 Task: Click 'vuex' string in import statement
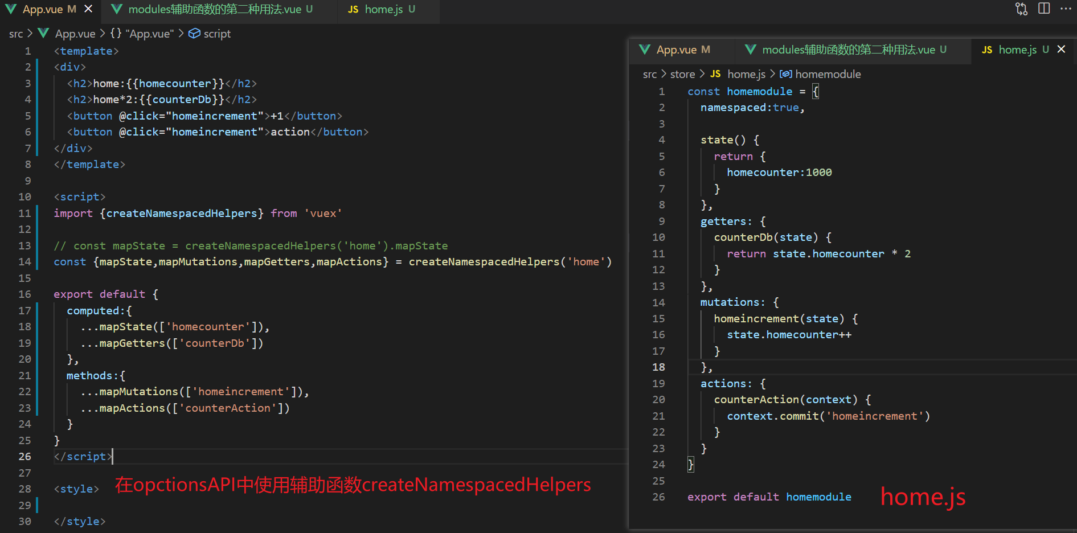[x=323, y=213]
